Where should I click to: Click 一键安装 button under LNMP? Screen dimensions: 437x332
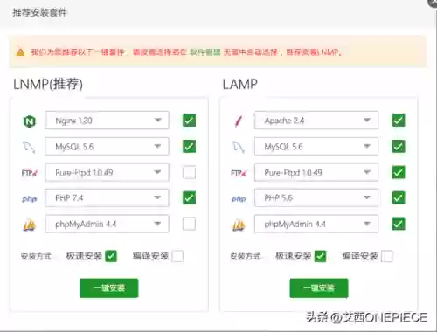tap(109, 288)
